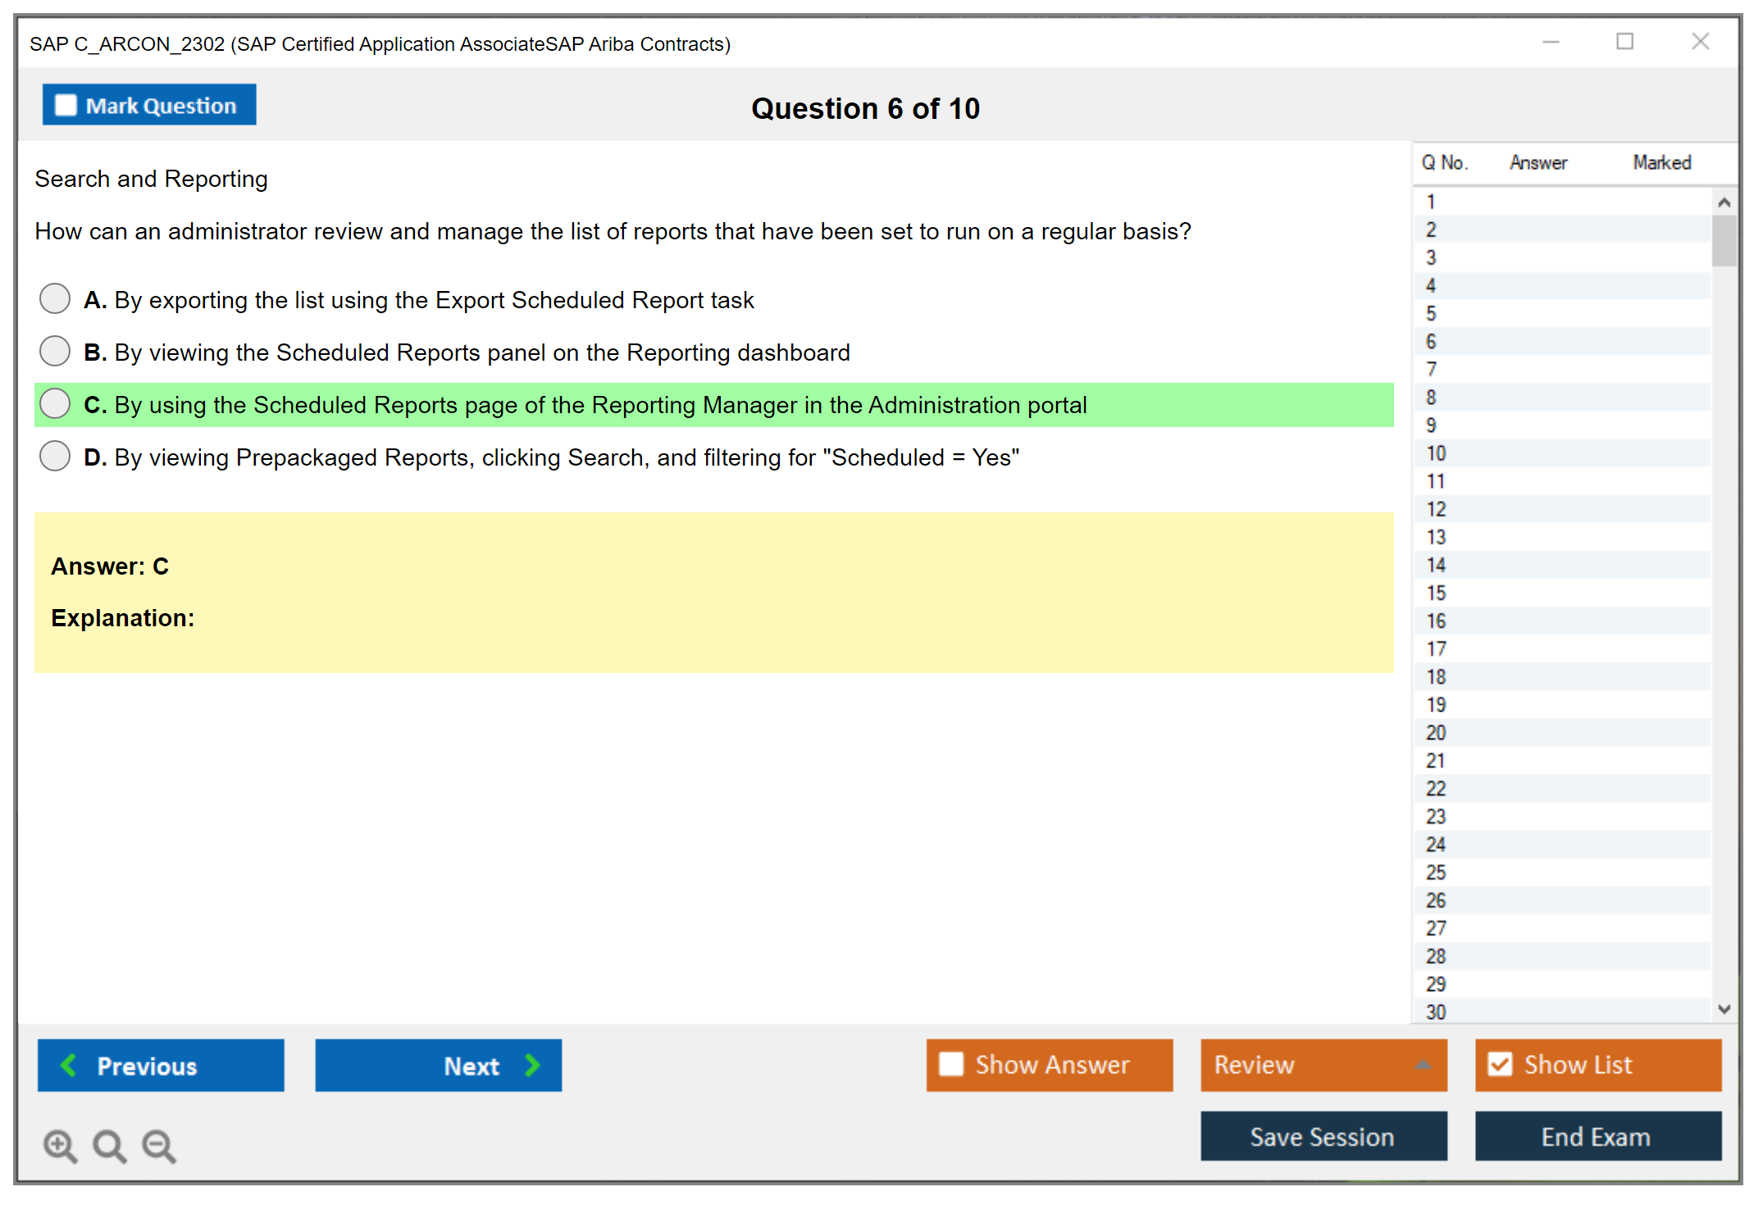This screenshot has height=1205, width=1763.
Task: Click the zoom out magnifier icon
Action: (x=158, y=1145)
